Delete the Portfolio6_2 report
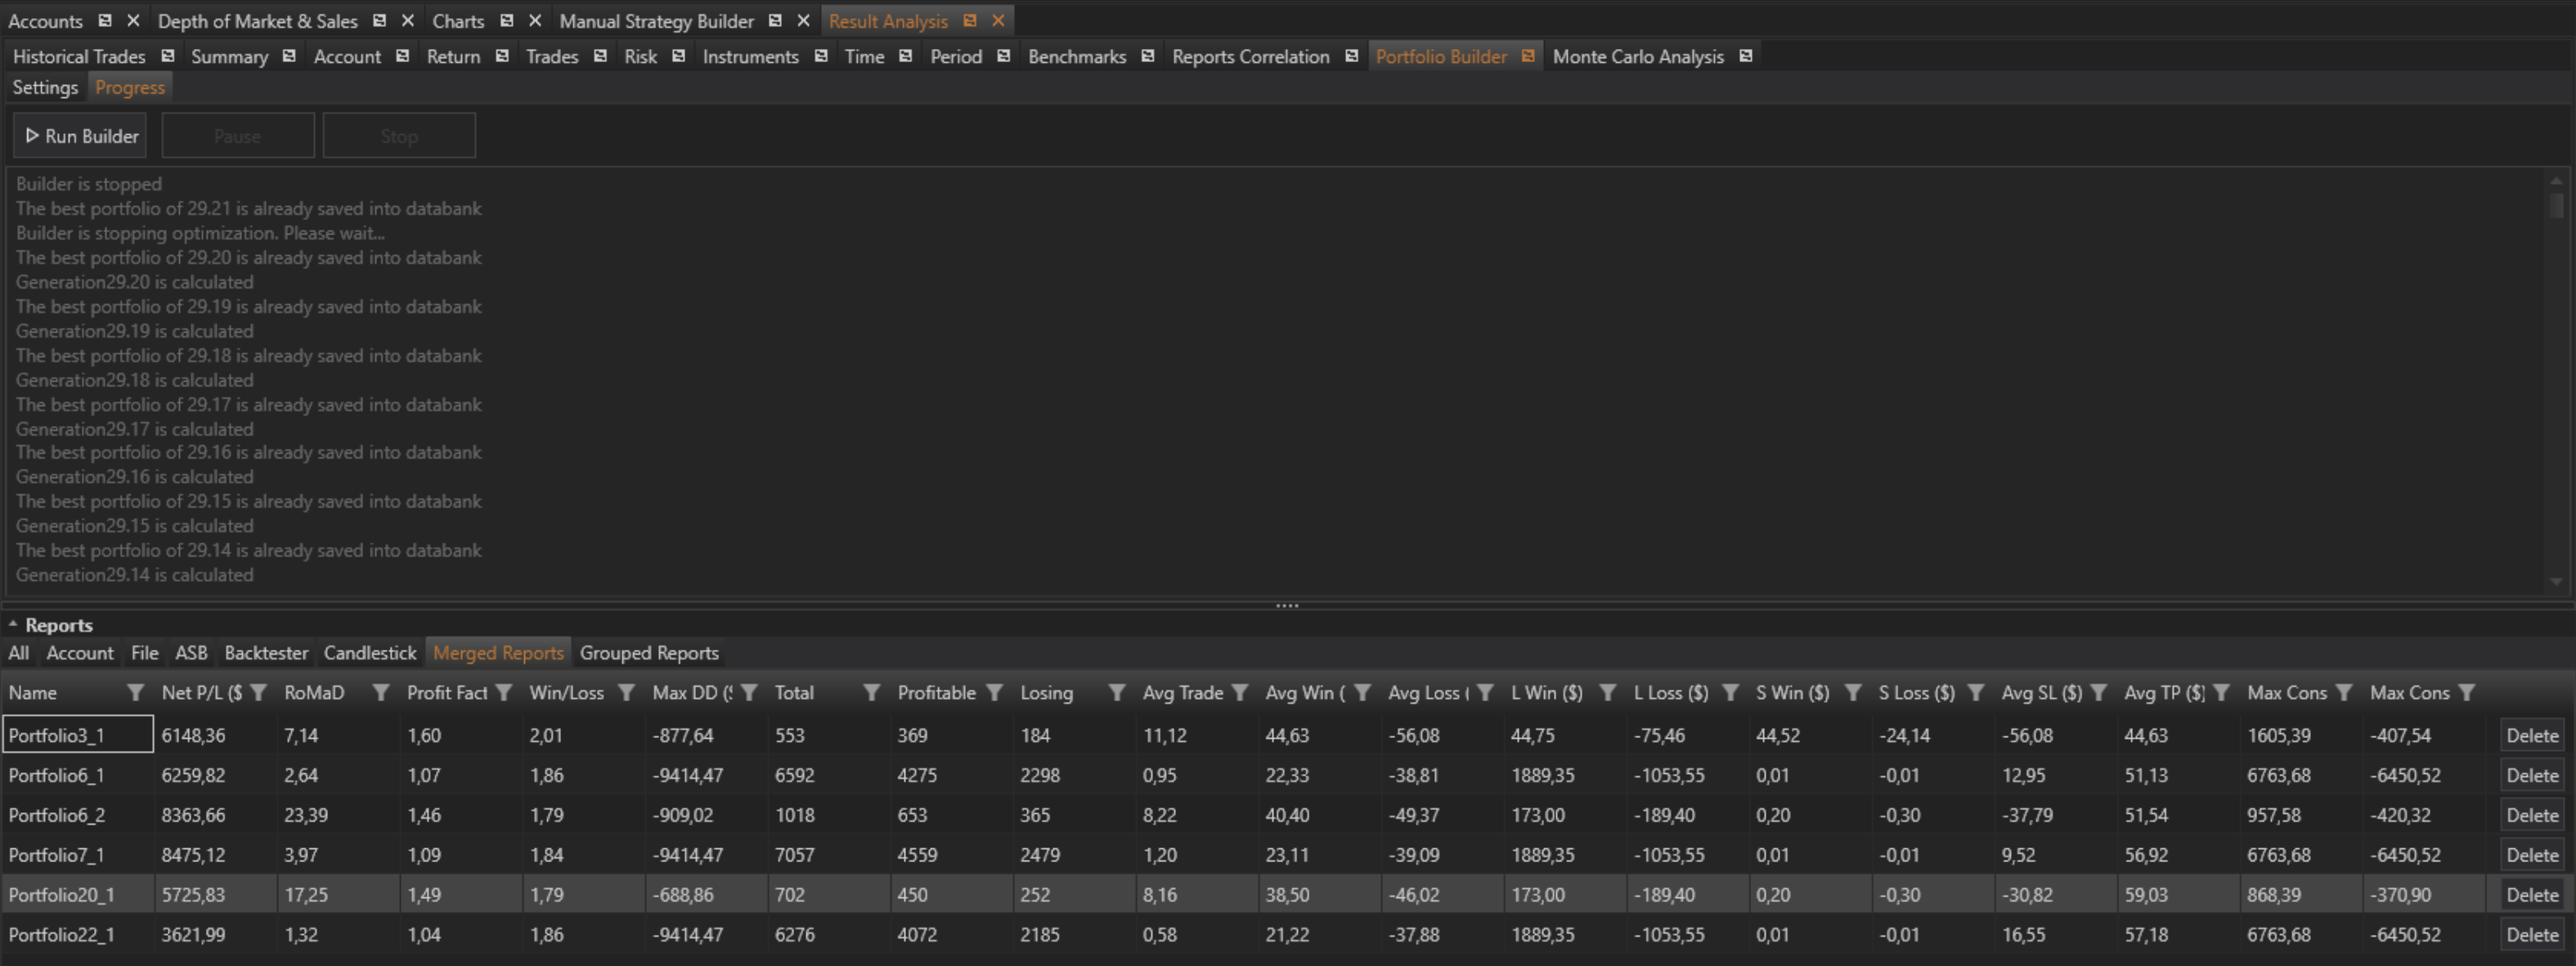 2531,815
